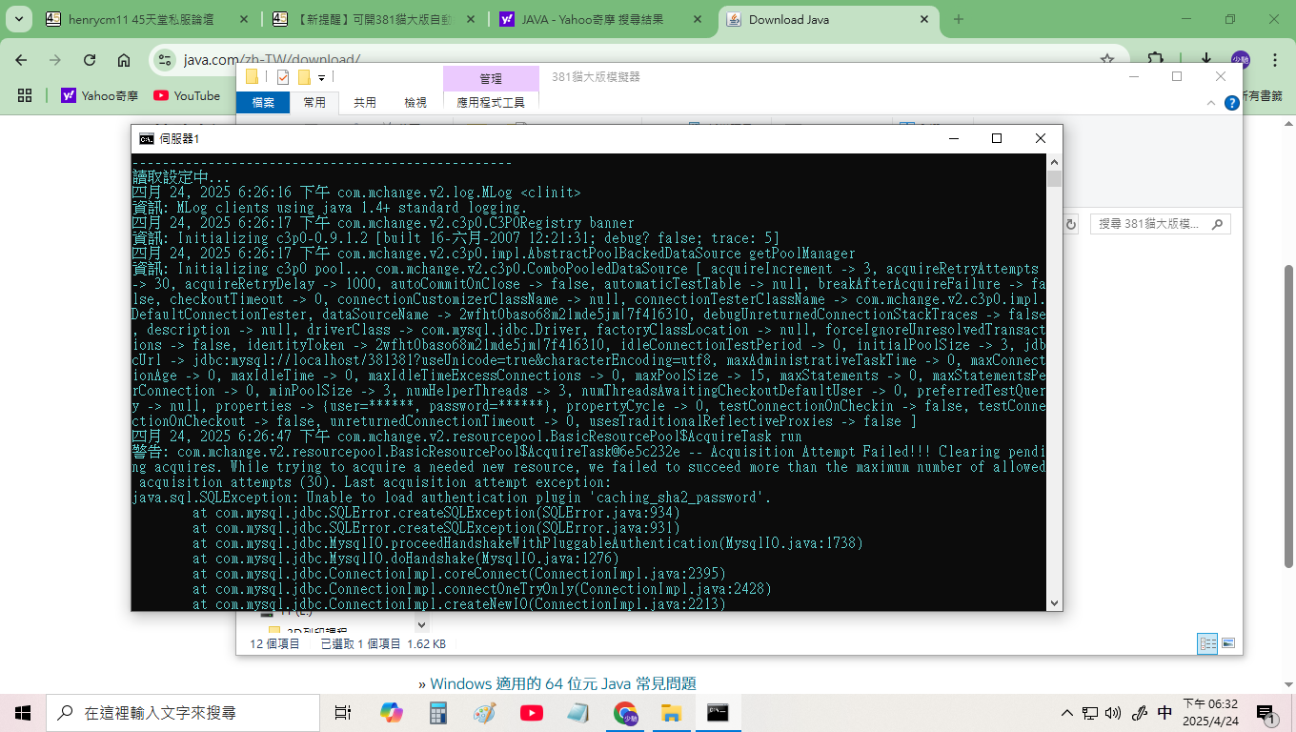1296x732 pixels.
Task: Open YouTube app on taskbar
Action: click(532, 713)
